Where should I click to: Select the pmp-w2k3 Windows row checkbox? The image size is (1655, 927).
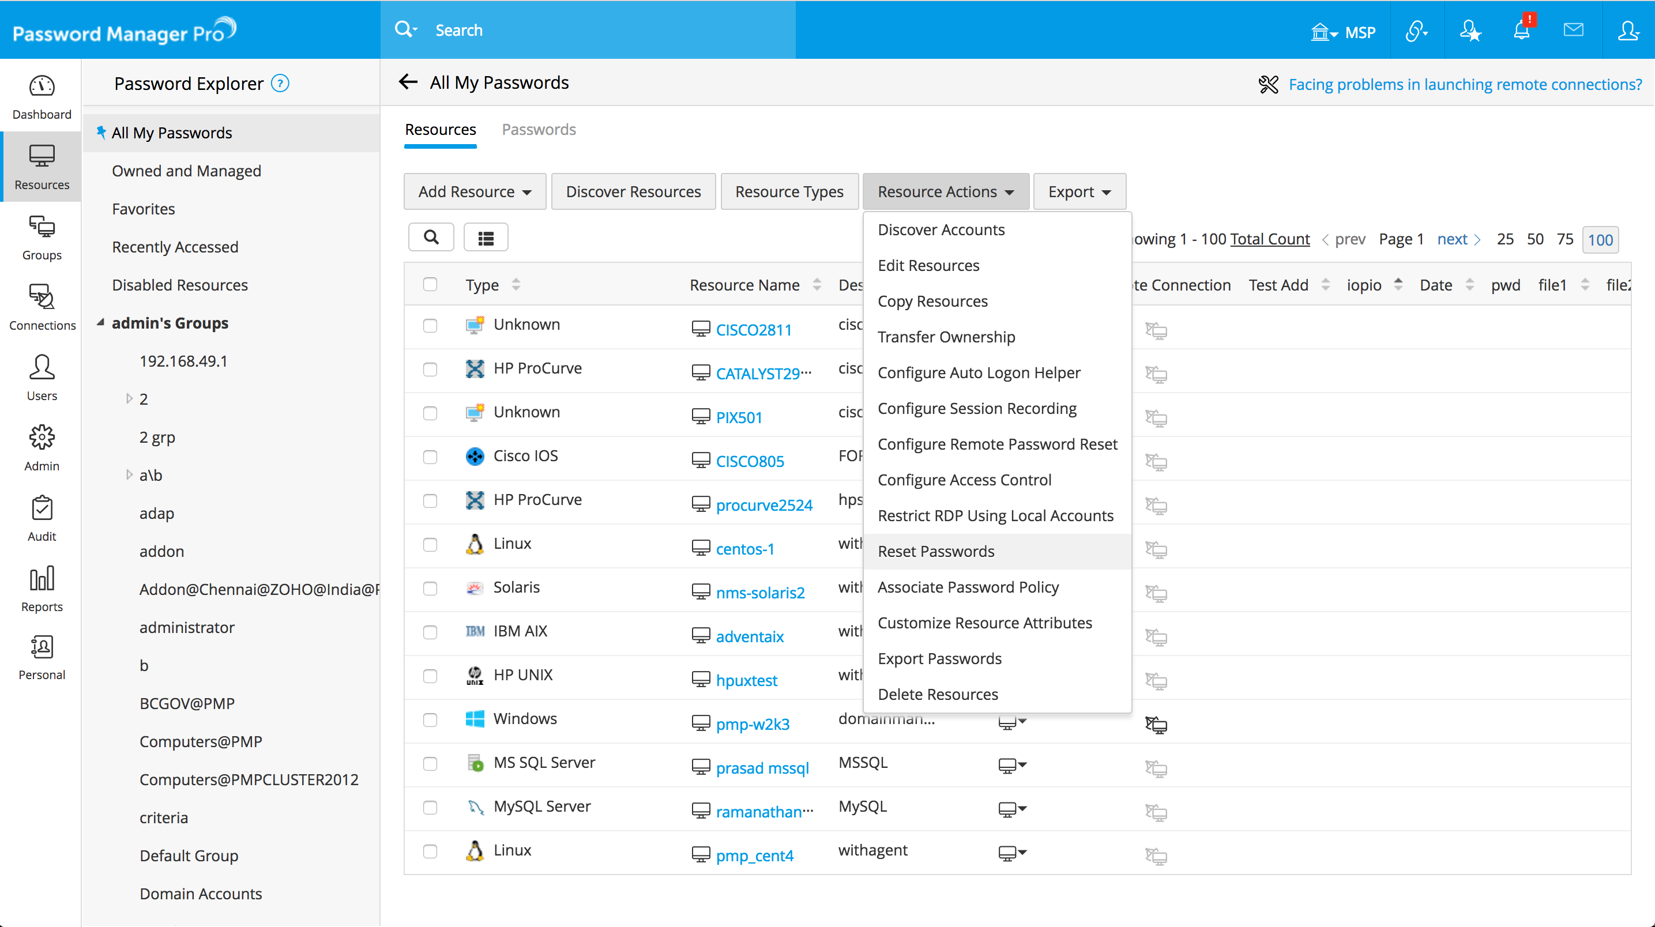(430, 719)
